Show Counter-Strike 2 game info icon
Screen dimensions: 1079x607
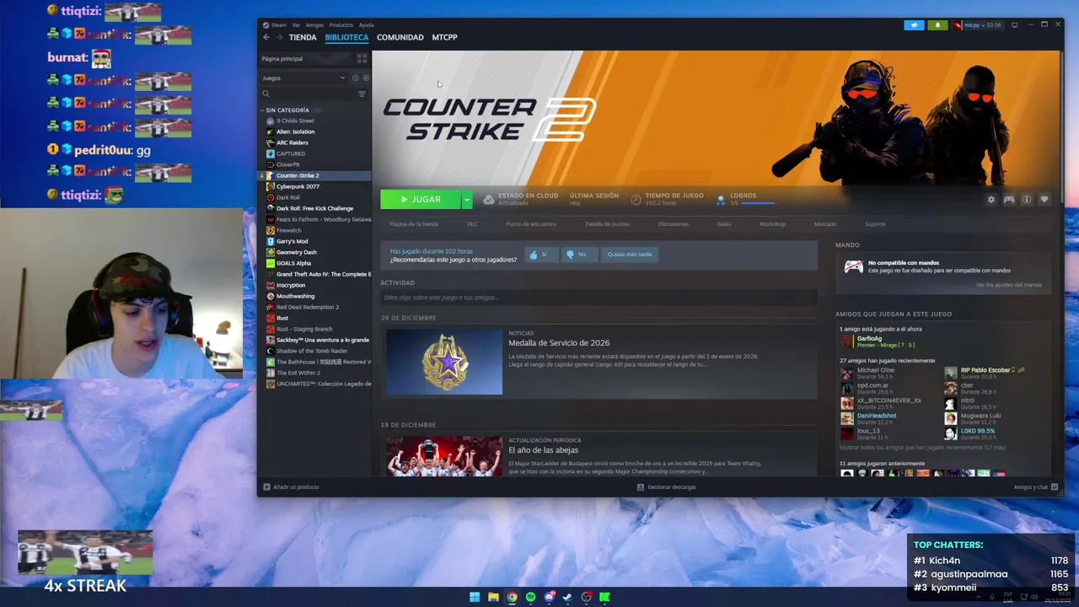[1026, 200]
